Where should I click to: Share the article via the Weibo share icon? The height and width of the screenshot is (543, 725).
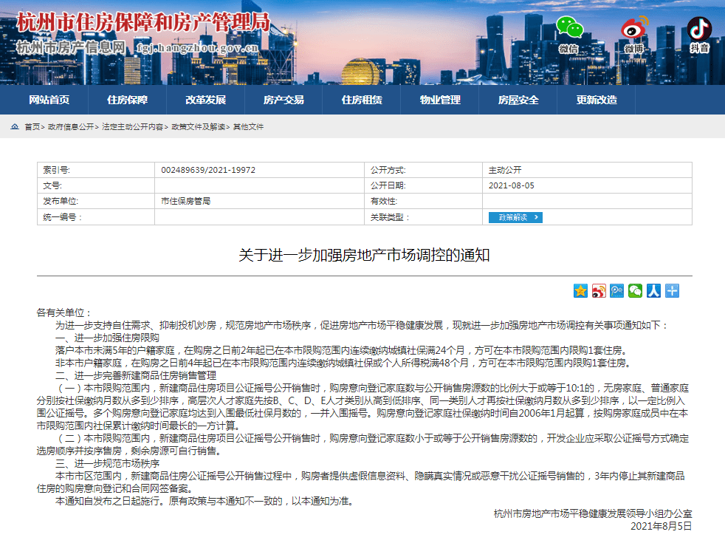click(x=598, y=291)
